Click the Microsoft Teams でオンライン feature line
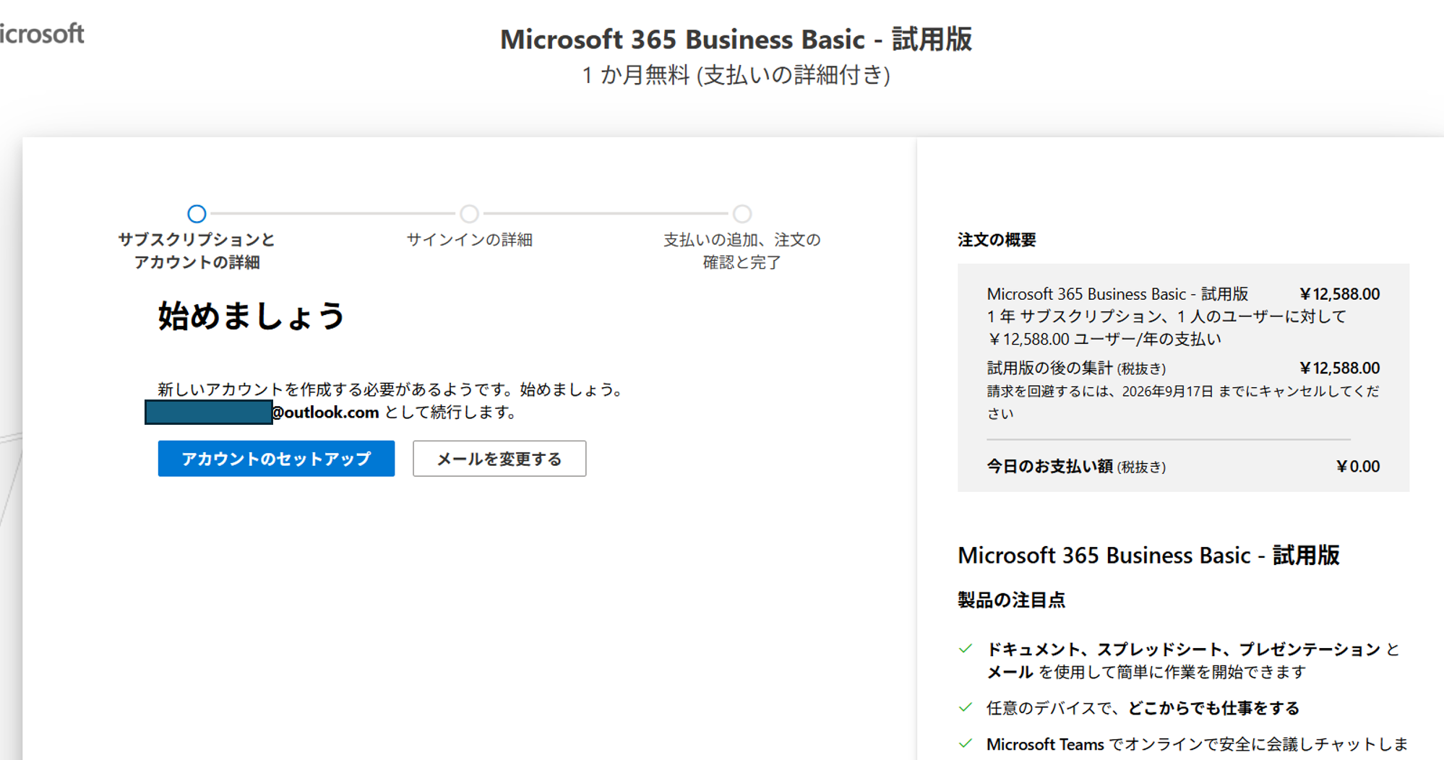The width and height of the screenshot is (1444, 760). [x=1198, y=744]
